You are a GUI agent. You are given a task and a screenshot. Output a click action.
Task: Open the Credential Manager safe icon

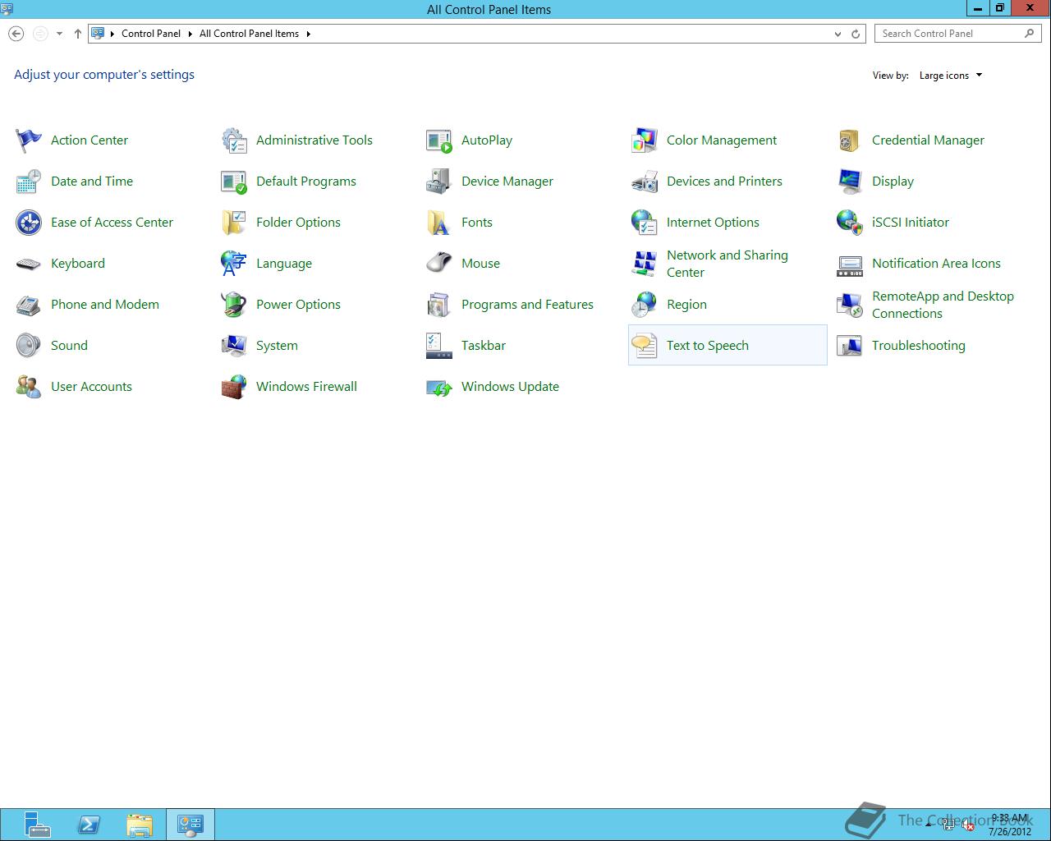pos(850,140)
